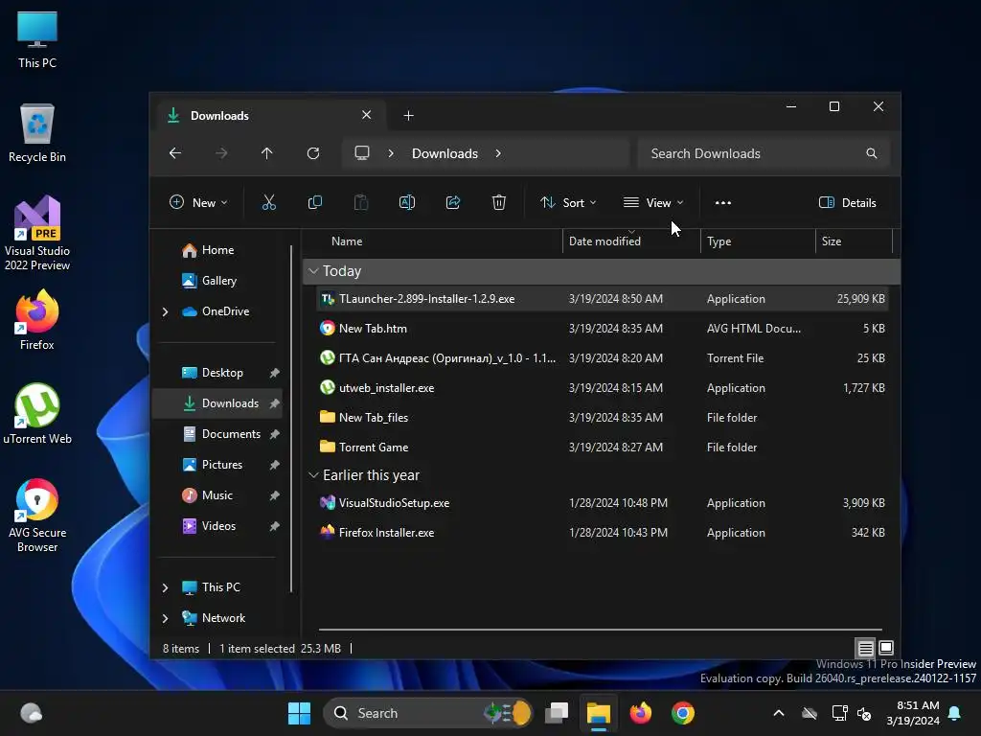This screenshot has width=981, height=736.
Task: Click the Cut scissors icon in toolbar
Action: pyautogui.click(x=268, y=202)
